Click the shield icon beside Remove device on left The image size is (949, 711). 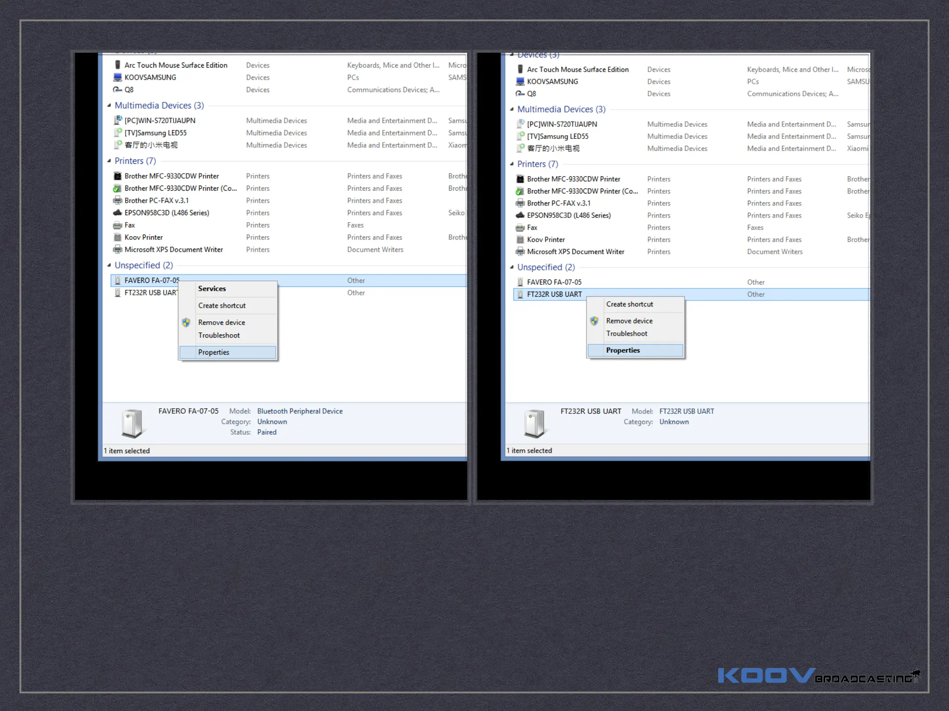point(186,323)
